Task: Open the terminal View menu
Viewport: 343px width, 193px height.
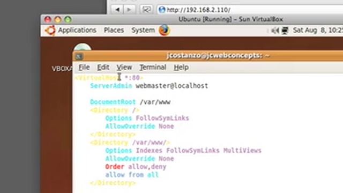Action: point(124,68)
